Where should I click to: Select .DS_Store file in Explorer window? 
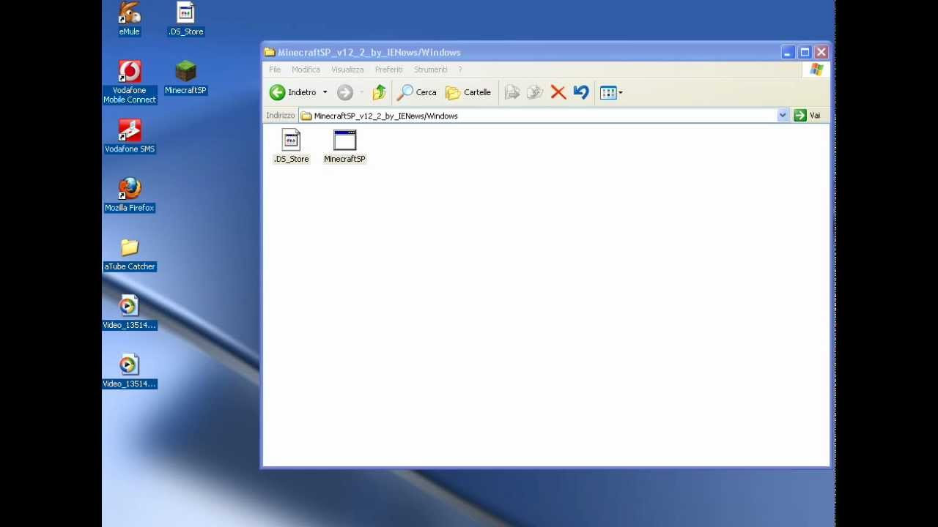291,146
